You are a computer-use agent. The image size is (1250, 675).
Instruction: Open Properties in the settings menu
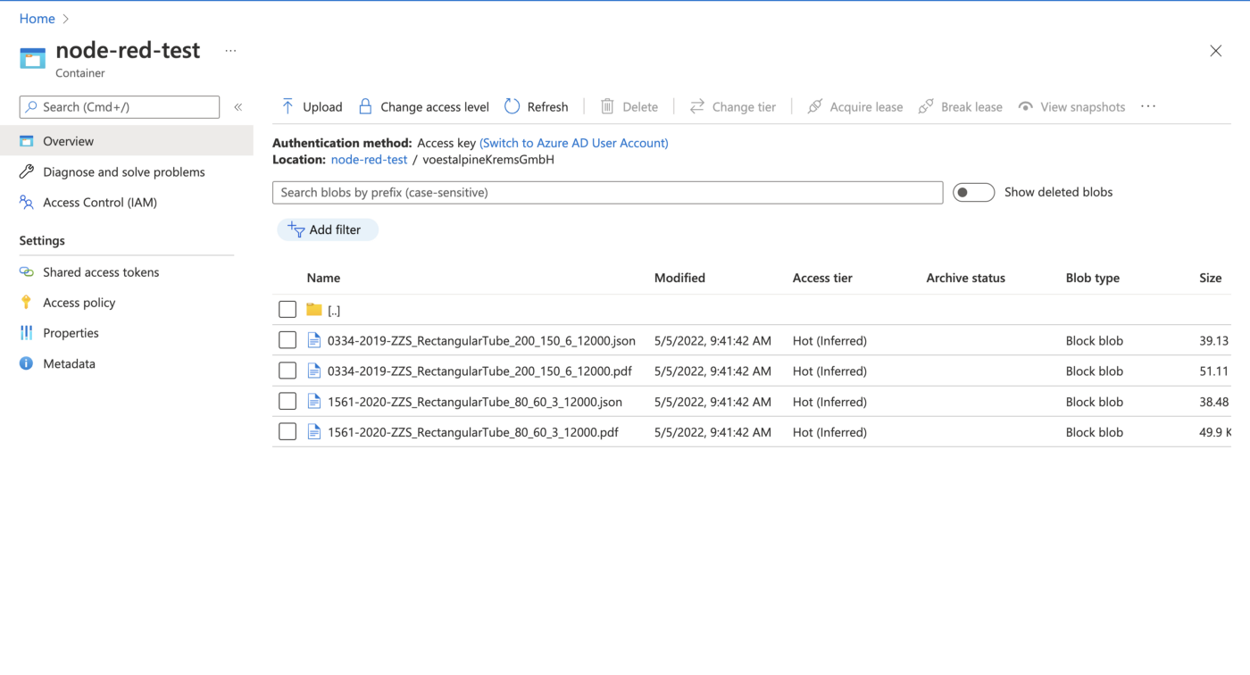click(x=71, y=333)
